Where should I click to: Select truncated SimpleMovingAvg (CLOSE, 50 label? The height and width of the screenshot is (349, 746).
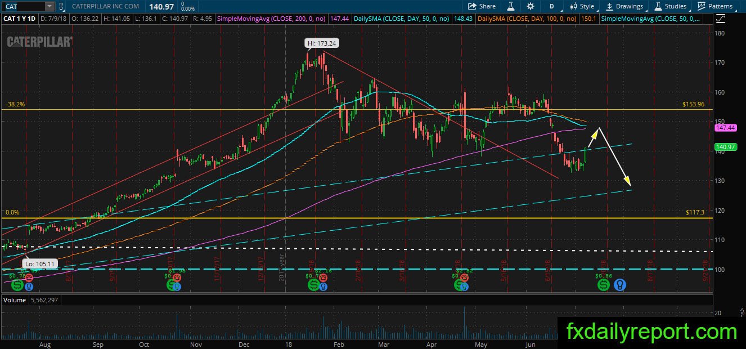651,19
